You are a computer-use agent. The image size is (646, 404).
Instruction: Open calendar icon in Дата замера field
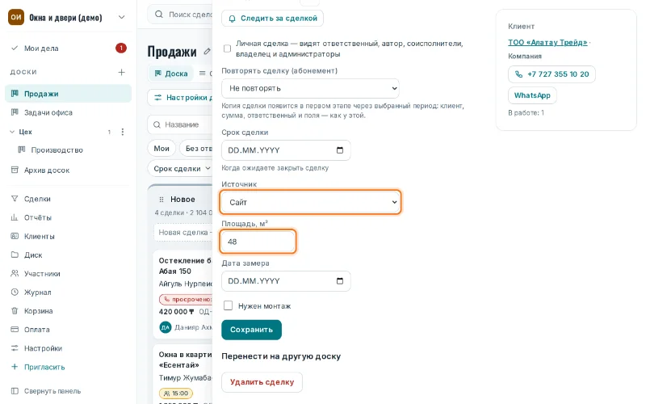(x=340, y=280)
